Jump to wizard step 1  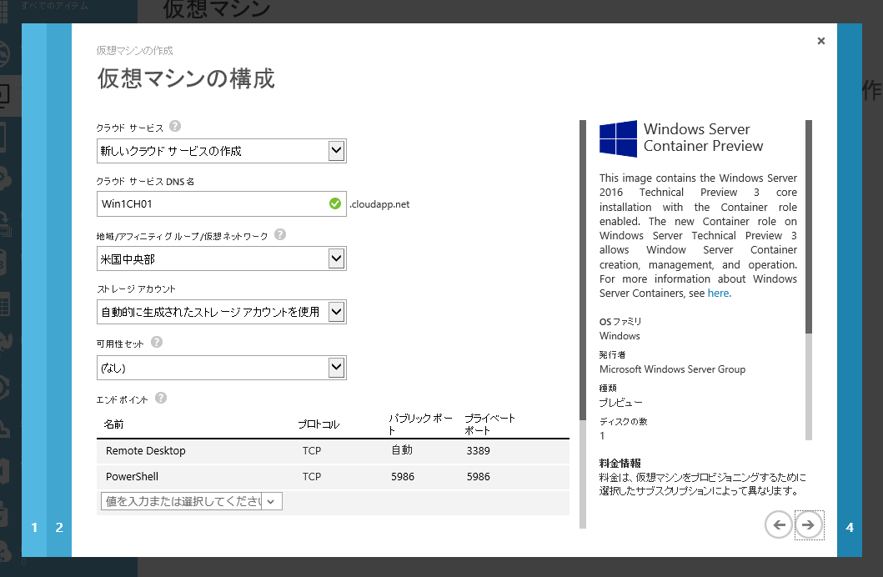click(x=34, y=528)
